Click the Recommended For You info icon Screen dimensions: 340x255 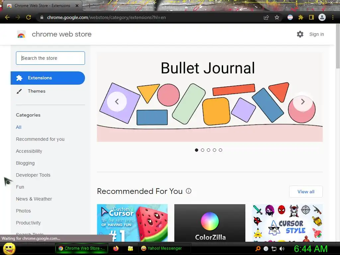[189, 191]
